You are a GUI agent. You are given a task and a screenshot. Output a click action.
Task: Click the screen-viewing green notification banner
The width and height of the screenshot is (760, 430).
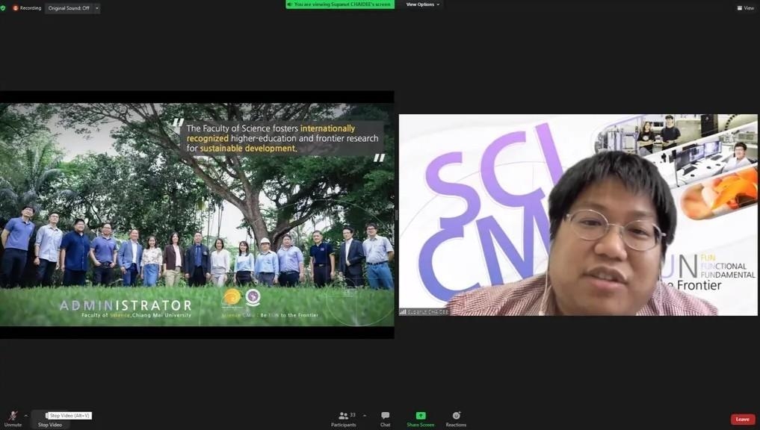point(340,4)
